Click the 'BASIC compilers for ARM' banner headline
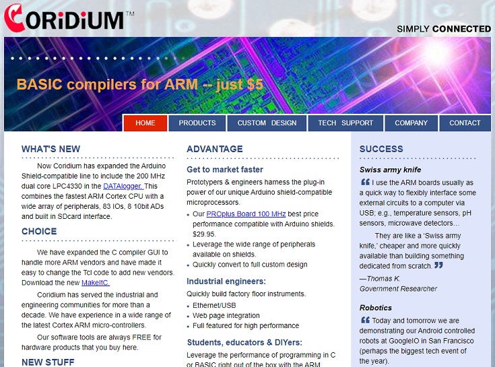This screenshot has width=495, height=367. coord(139,85)
